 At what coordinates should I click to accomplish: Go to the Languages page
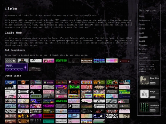[x=144, y=20]
